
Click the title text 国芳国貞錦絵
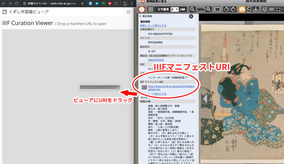click(x=155, y=43)
